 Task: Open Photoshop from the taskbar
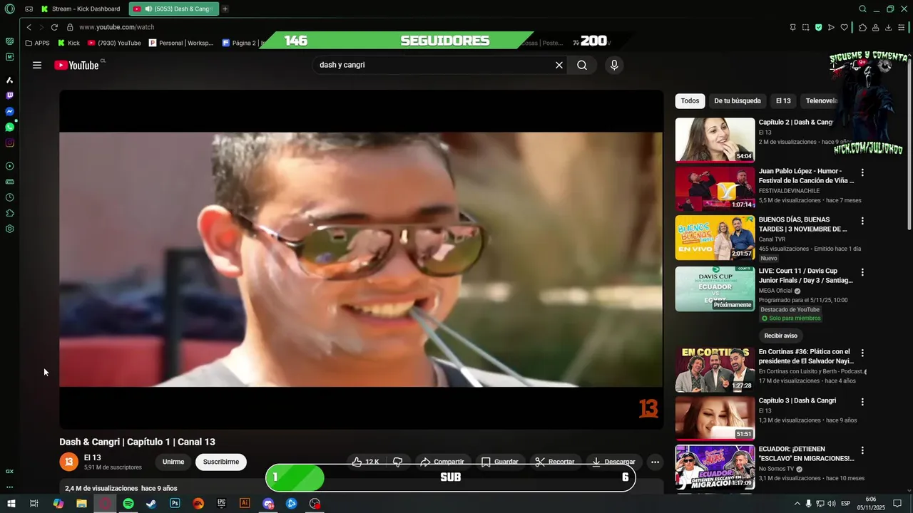(x=175, y=504)
